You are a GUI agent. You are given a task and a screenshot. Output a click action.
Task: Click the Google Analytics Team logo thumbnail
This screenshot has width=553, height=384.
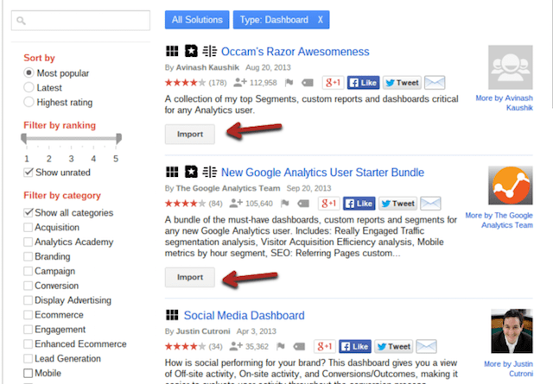pos(511,186)
